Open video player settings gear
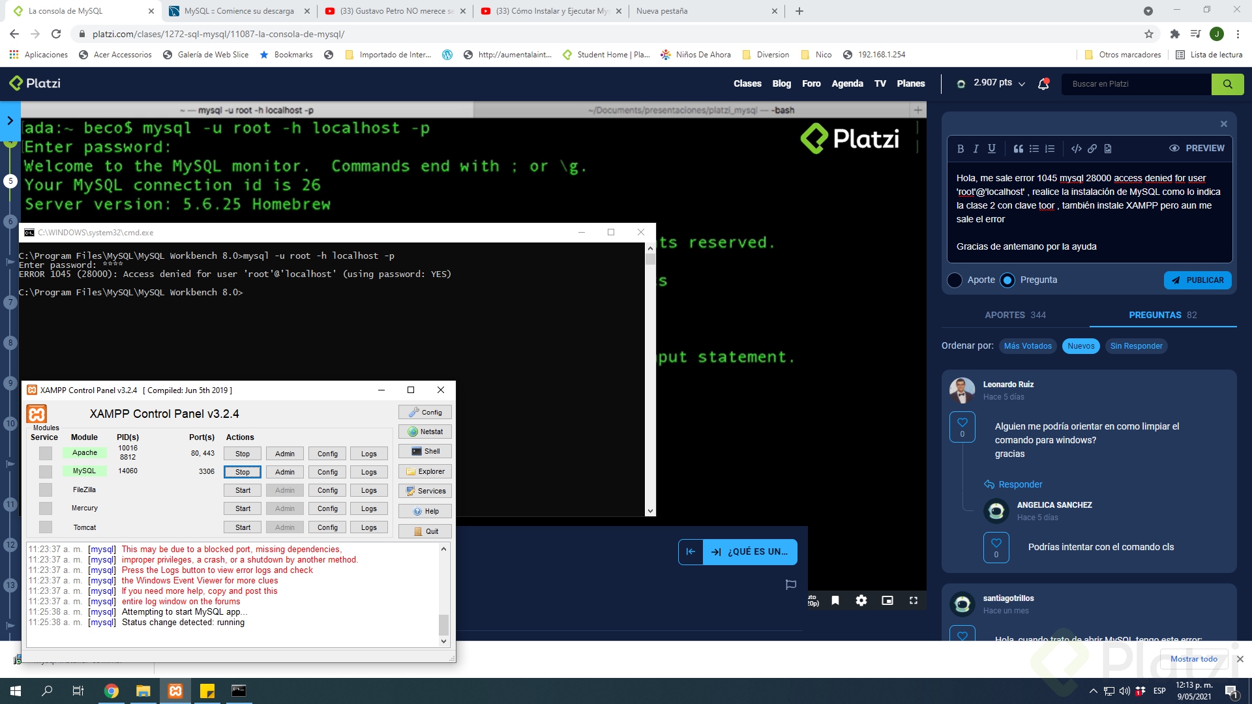This screenshot has height=704, width=1252. click(x=861, y=600)
